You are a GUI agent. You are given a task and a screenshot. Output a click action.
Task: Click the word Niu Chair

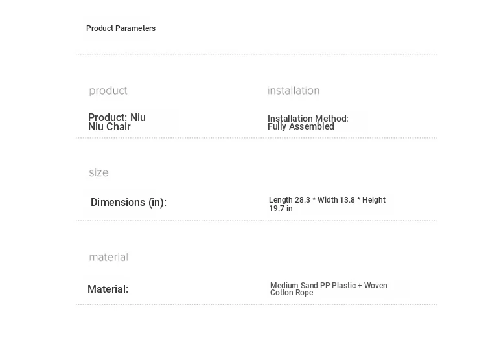pos(110,127)
